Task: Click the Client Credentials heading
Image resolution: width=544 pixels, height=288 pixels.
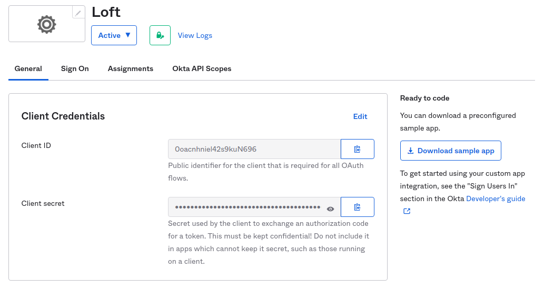Action: (x=63, y=116)
